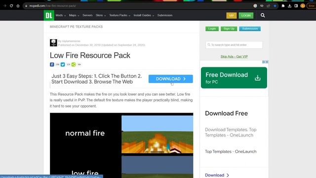The image size is (316, 178).
Task: Click the green ShareThis share icon
Action: point(74,64)
